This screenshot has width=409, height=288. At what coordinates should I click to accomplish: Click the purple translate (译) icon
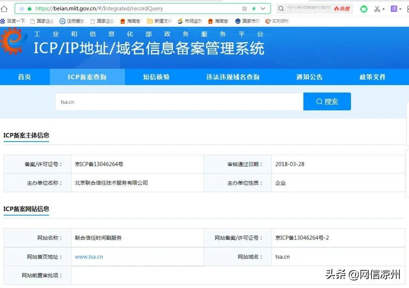394,9
